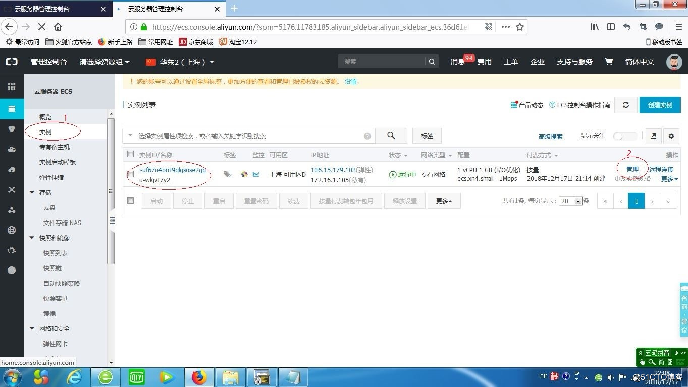Open 实例启动模板 in the sidebar
The image size is (688, 387).
click(x=58, y=162)
